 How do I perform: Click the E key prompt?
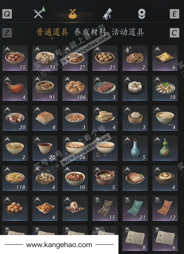[x=175, y=14]
